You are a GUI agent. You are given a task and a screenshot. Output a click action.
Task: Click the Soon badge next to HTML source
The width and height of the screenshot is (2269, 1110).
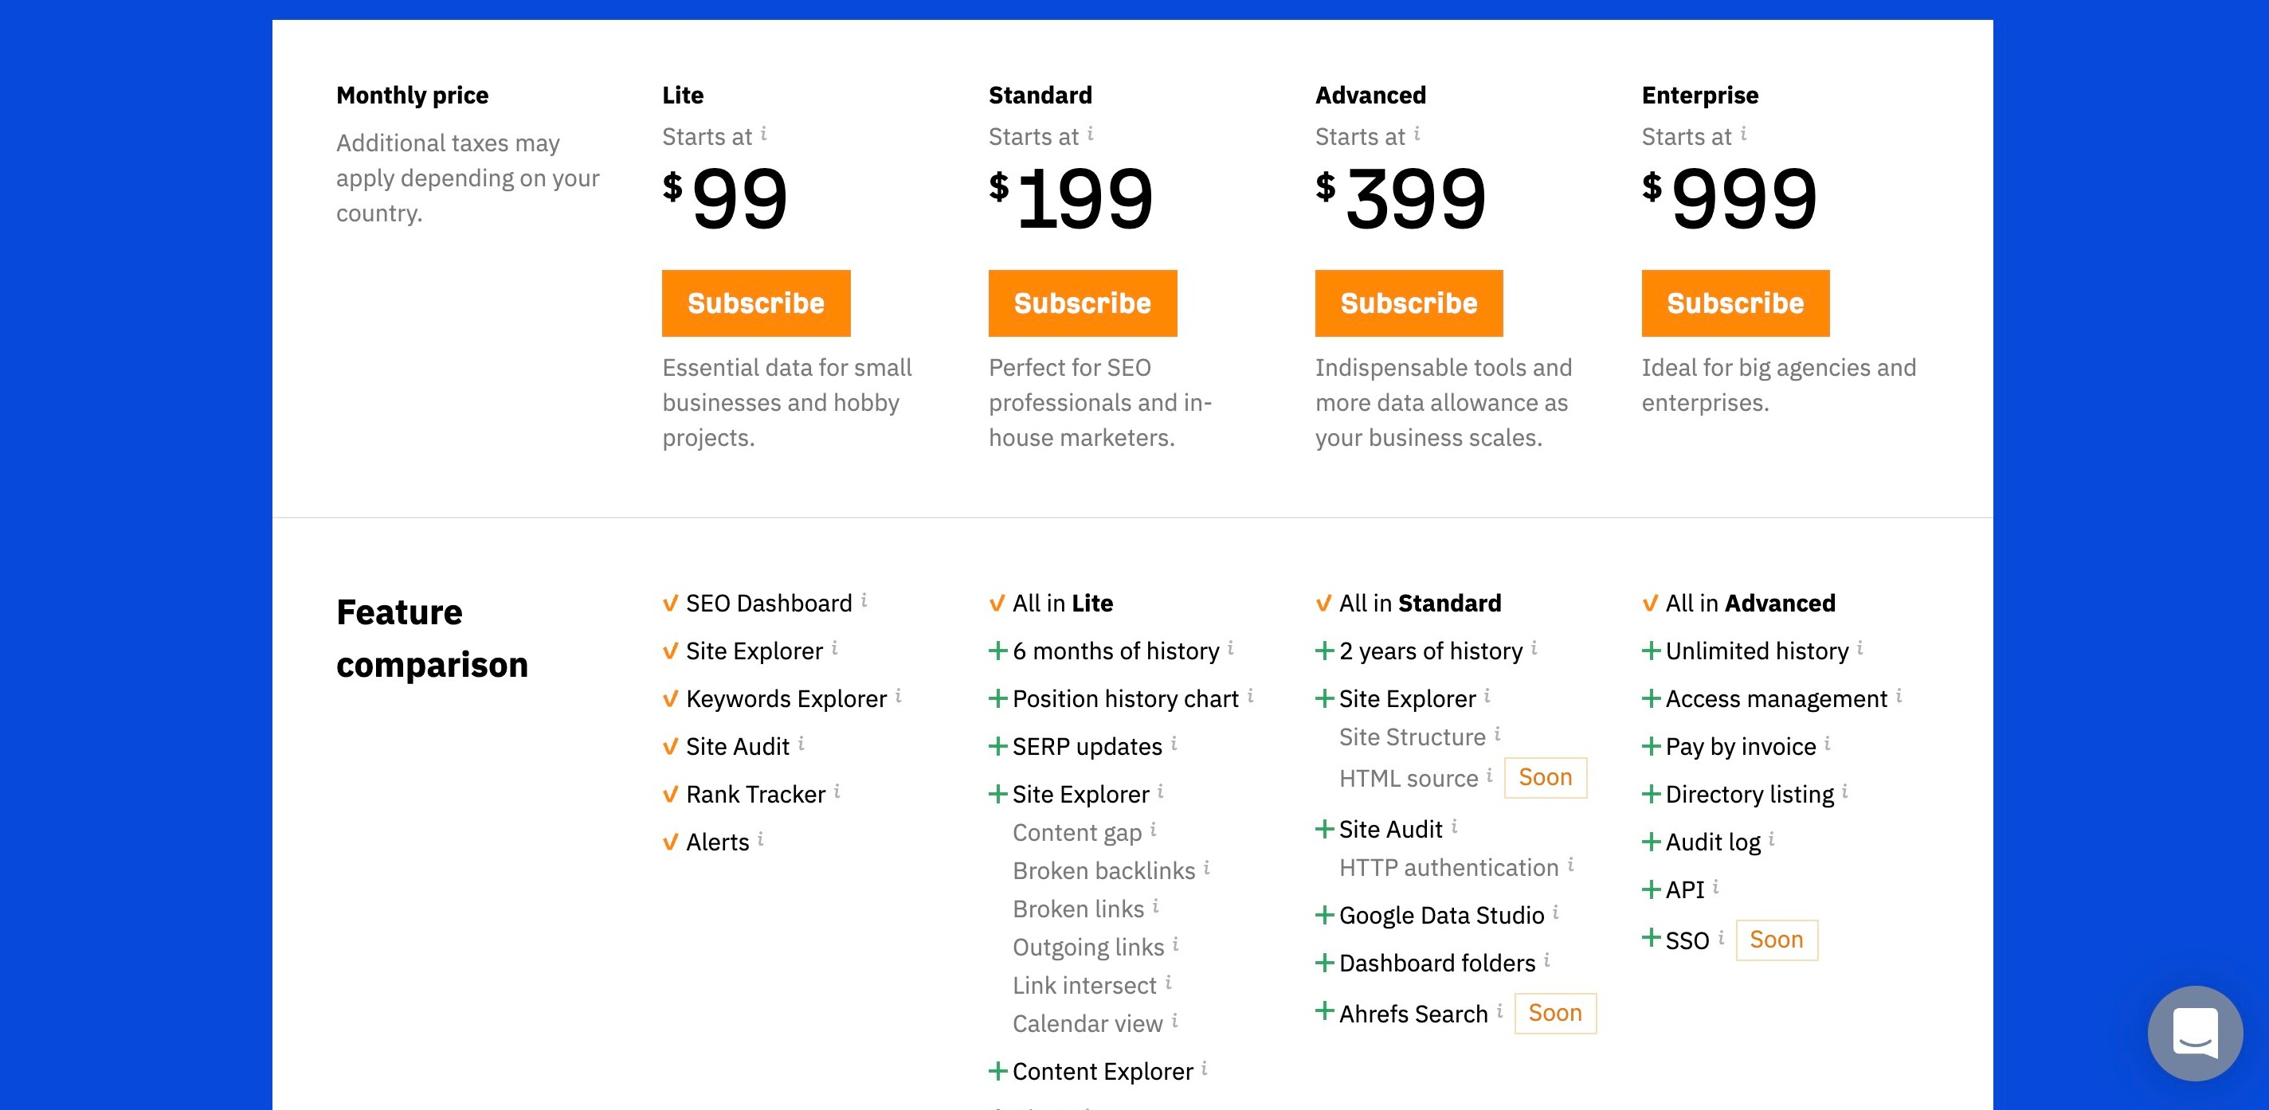click(1545, 777)
